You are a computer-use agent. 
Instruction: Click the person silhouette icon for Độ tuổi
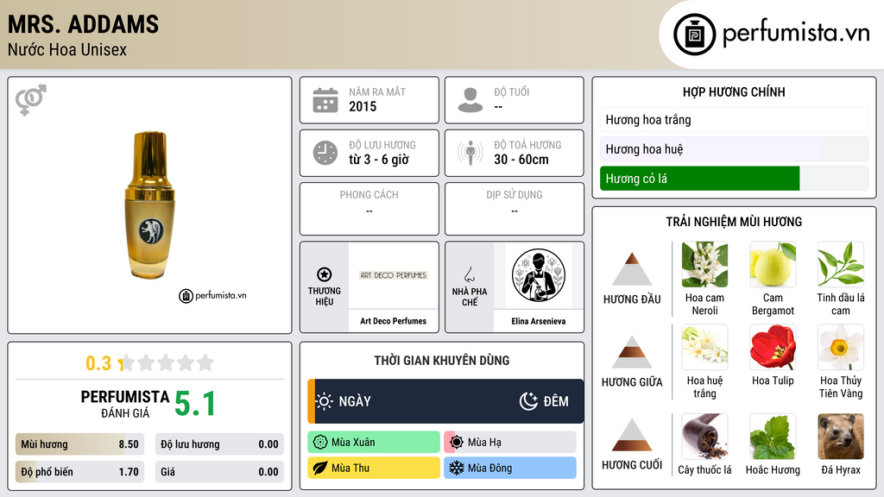tap(470, 100)
